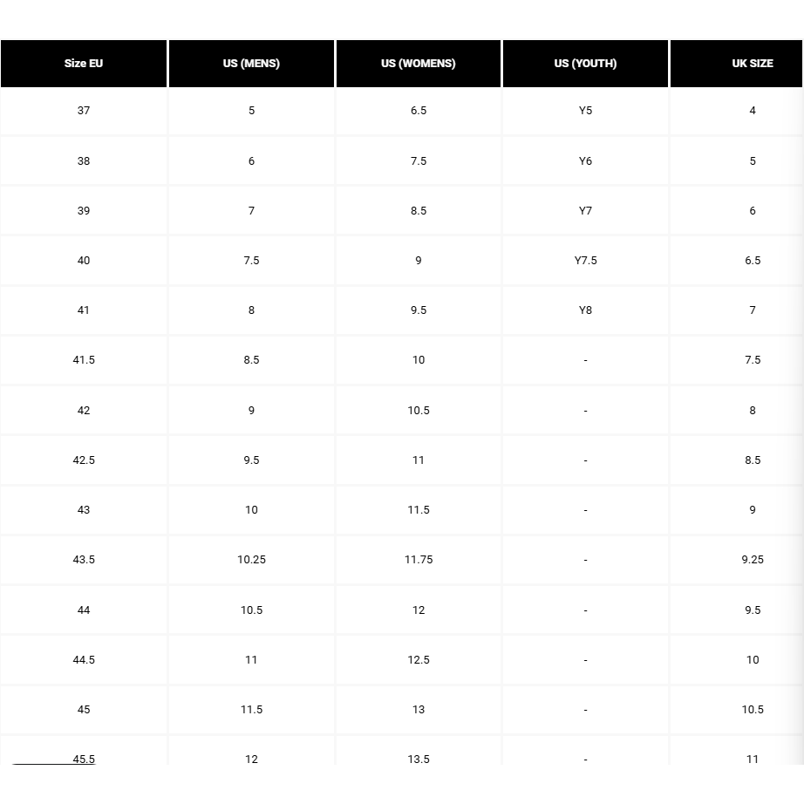Select the US (WOMENS) header cell
This screenshot has width=804, height=804.
coord(419,64)
